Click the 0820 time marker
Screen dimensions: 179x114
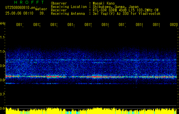pos(174,25)
